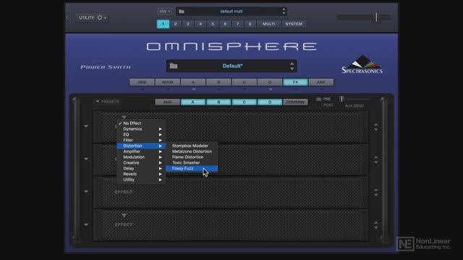Step the Default patch up/down arrows
The height and width of the screenshot is (260, 463).
(292, 66)
